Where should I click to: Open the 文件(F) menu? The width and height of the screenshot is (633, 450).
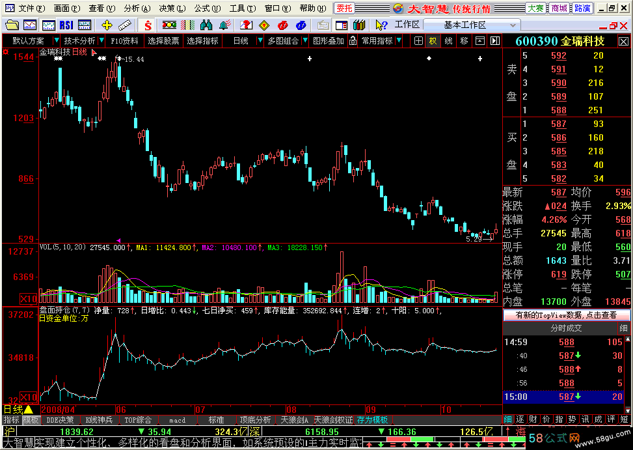[31, 8]
